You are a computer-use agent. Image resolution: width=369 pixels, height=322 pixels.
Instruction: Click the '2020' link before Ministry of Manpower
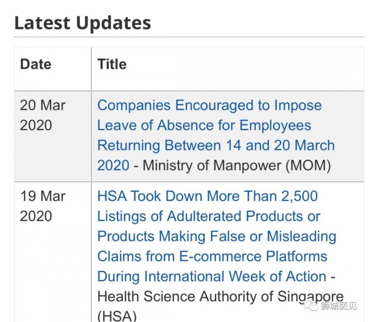click(113, 165)
